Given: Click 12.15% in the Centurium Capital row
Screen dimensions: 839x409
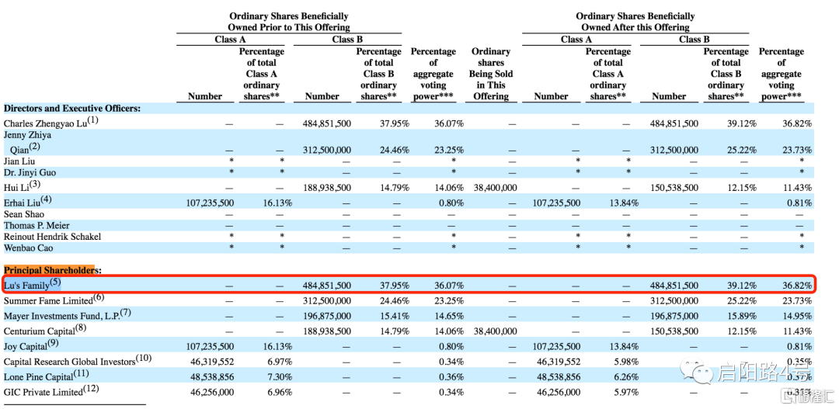Looking at the screenshot, I should point(743,331).
